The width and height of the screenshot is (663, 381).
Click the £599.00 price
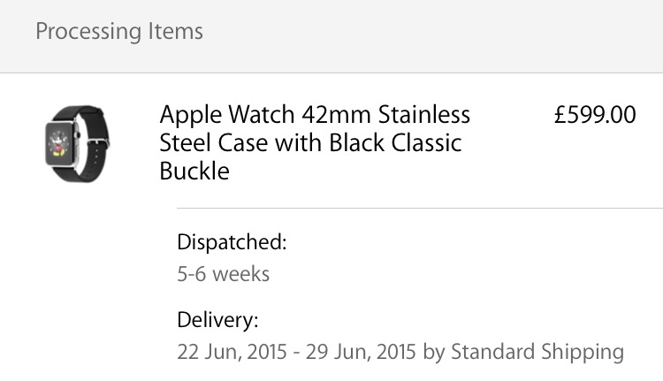[594, 115]
